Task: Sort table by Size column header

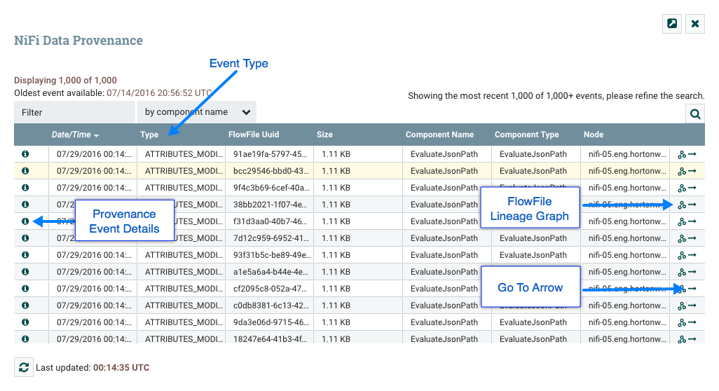Action: click(x=324, y=135)
